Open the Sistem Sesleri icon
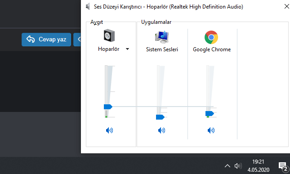 click(162, 37)
